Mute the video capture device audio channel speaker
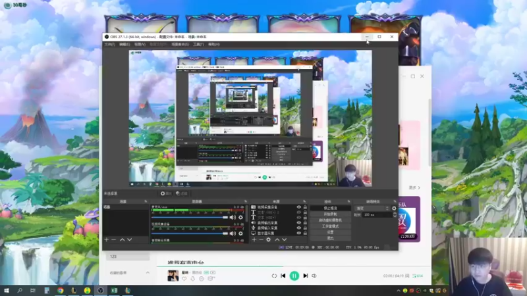The height and width of the screenshot is (296, 527). [x=233, y=234]
